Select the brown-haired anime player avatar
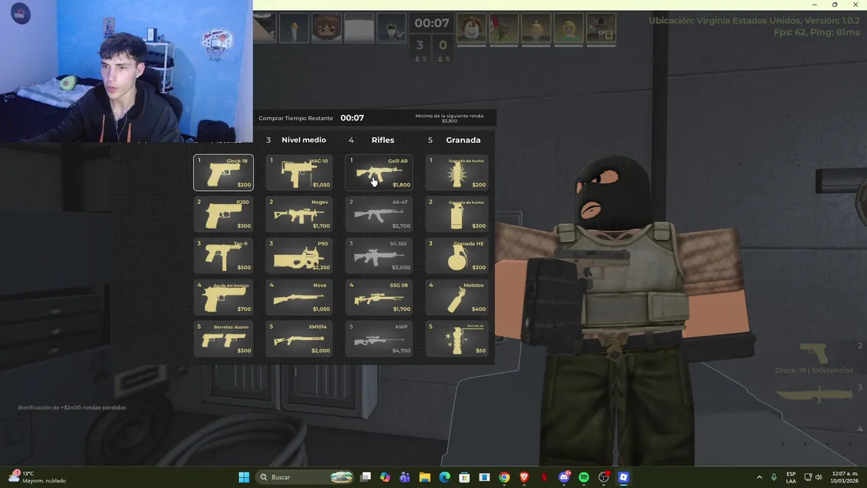 [x=325, y=28]
